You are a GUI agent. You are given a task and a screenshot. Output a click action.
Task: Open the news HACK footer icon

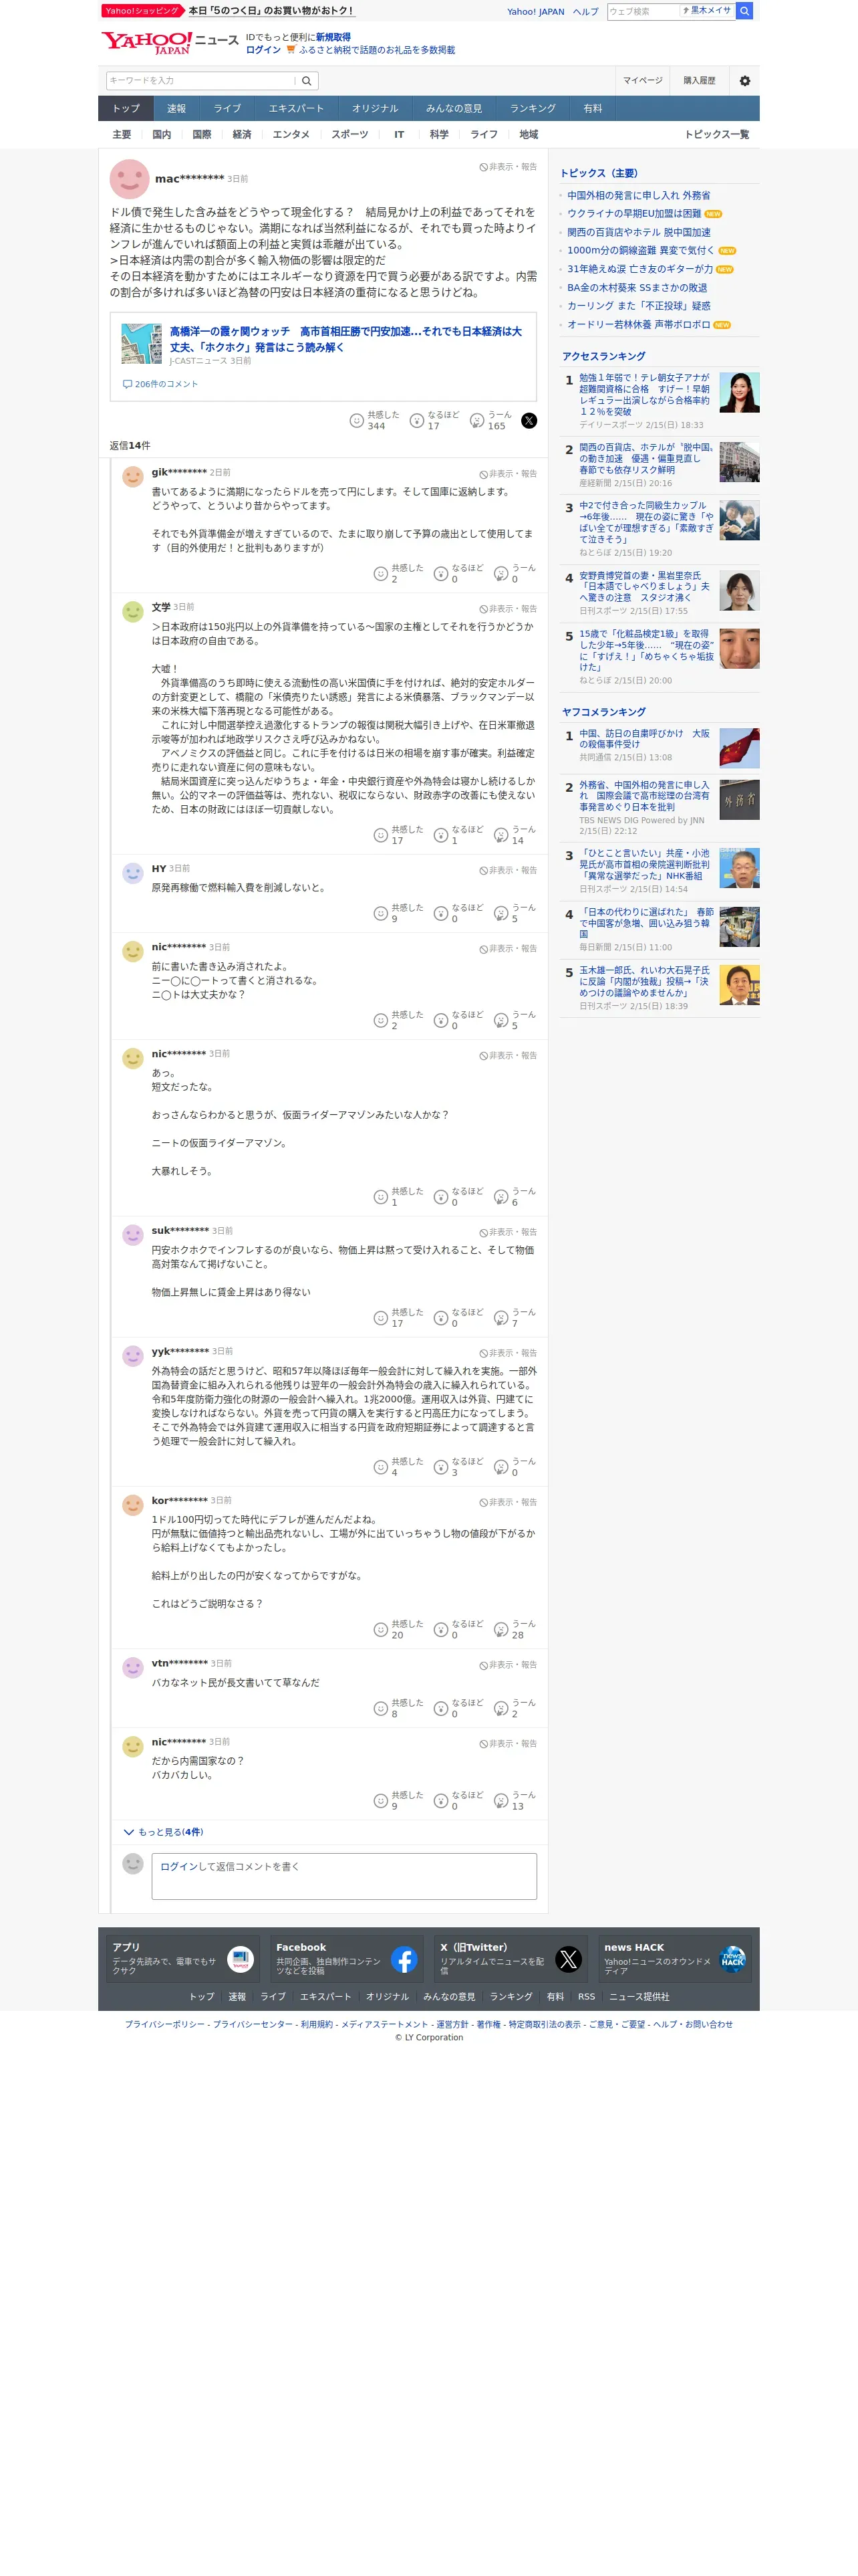click(732, 1960)
